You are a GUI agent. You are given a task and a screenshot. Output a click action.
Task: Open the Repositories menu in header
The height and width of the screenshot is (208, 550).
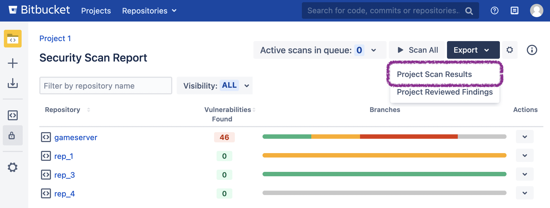click(149, 11)
